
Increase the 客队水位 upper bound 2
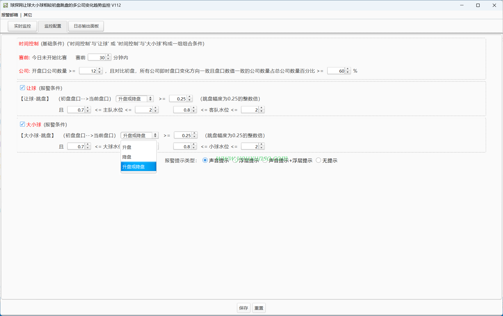262,108
